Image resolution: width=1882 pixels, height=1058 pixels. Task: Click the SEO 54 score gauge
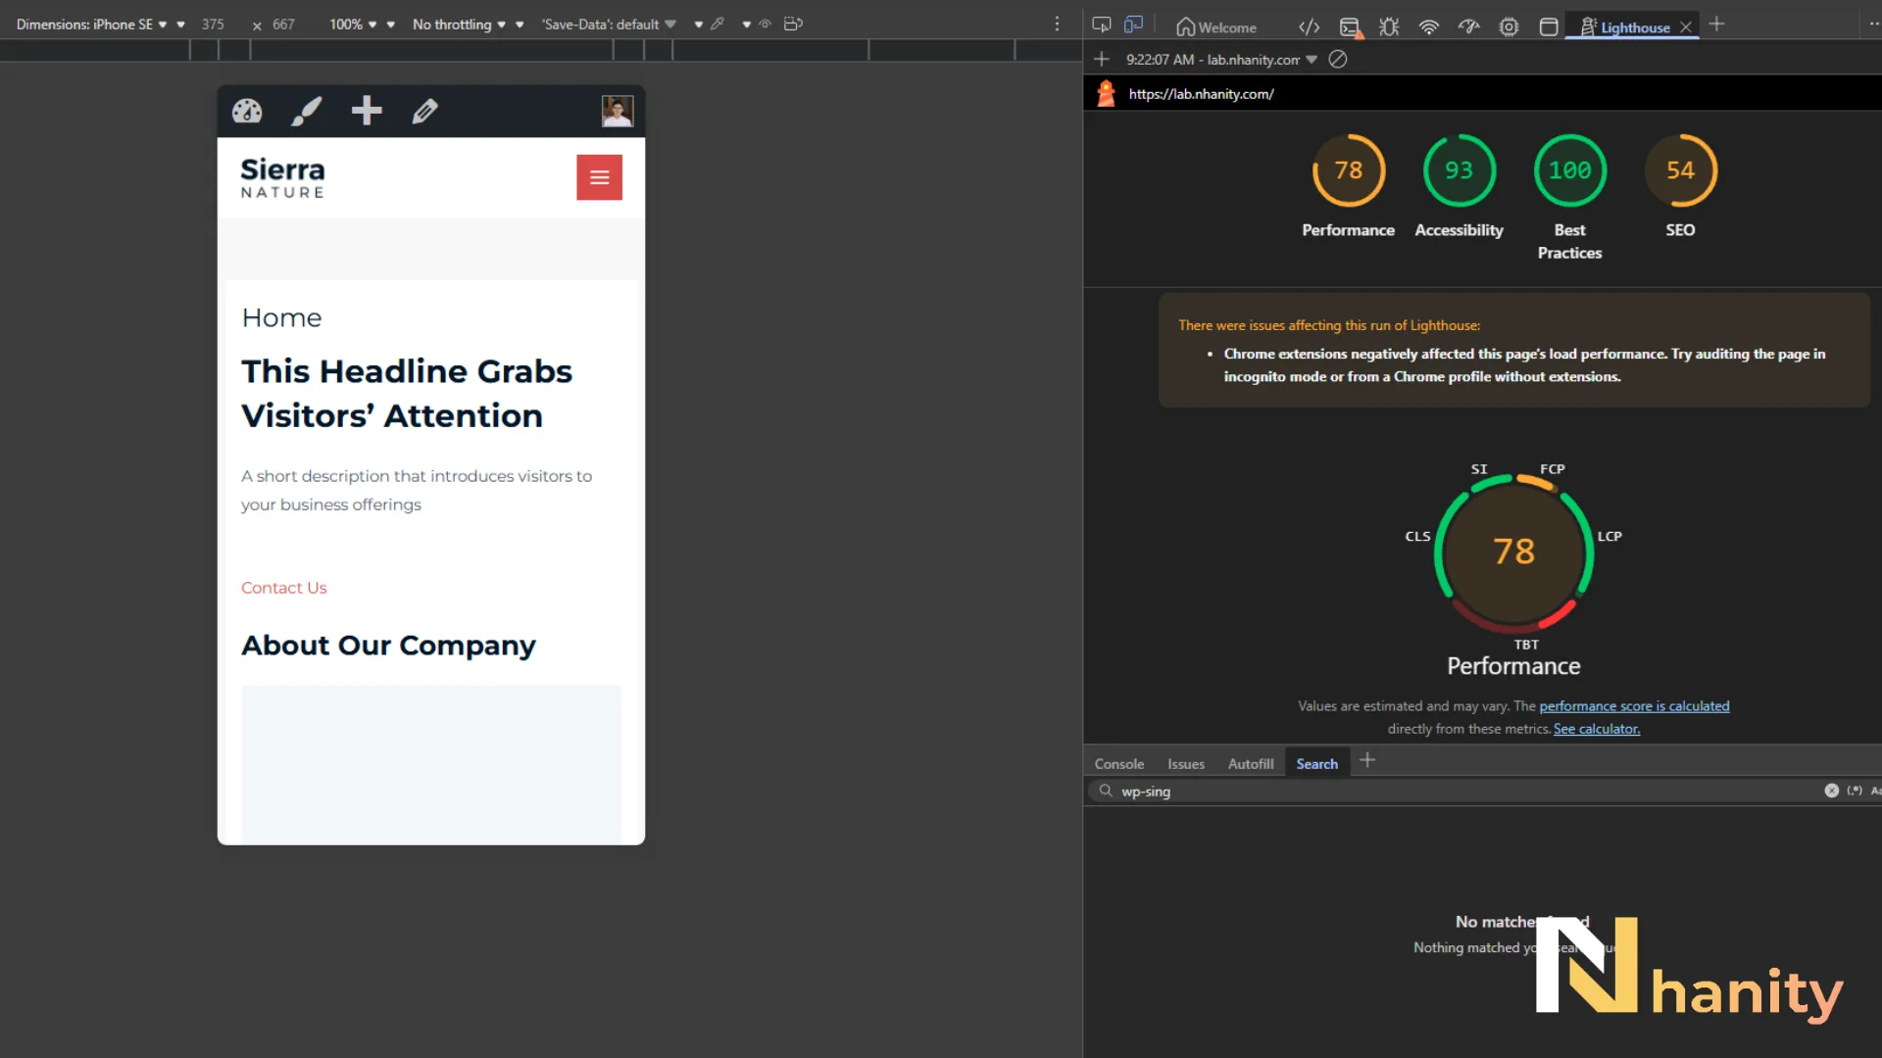pyautogui.click(x=1680, y=170)
